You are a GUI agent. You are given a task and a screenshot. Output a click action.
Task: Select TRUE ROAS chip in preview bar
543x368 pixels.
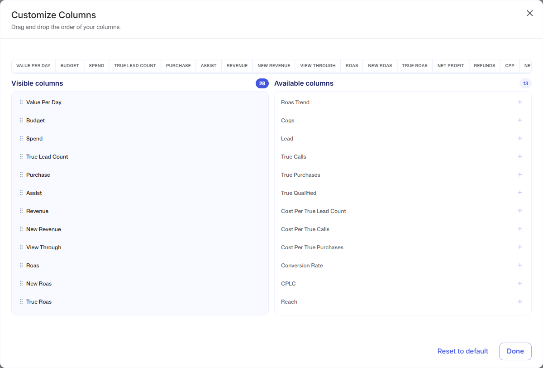point(414,66)
